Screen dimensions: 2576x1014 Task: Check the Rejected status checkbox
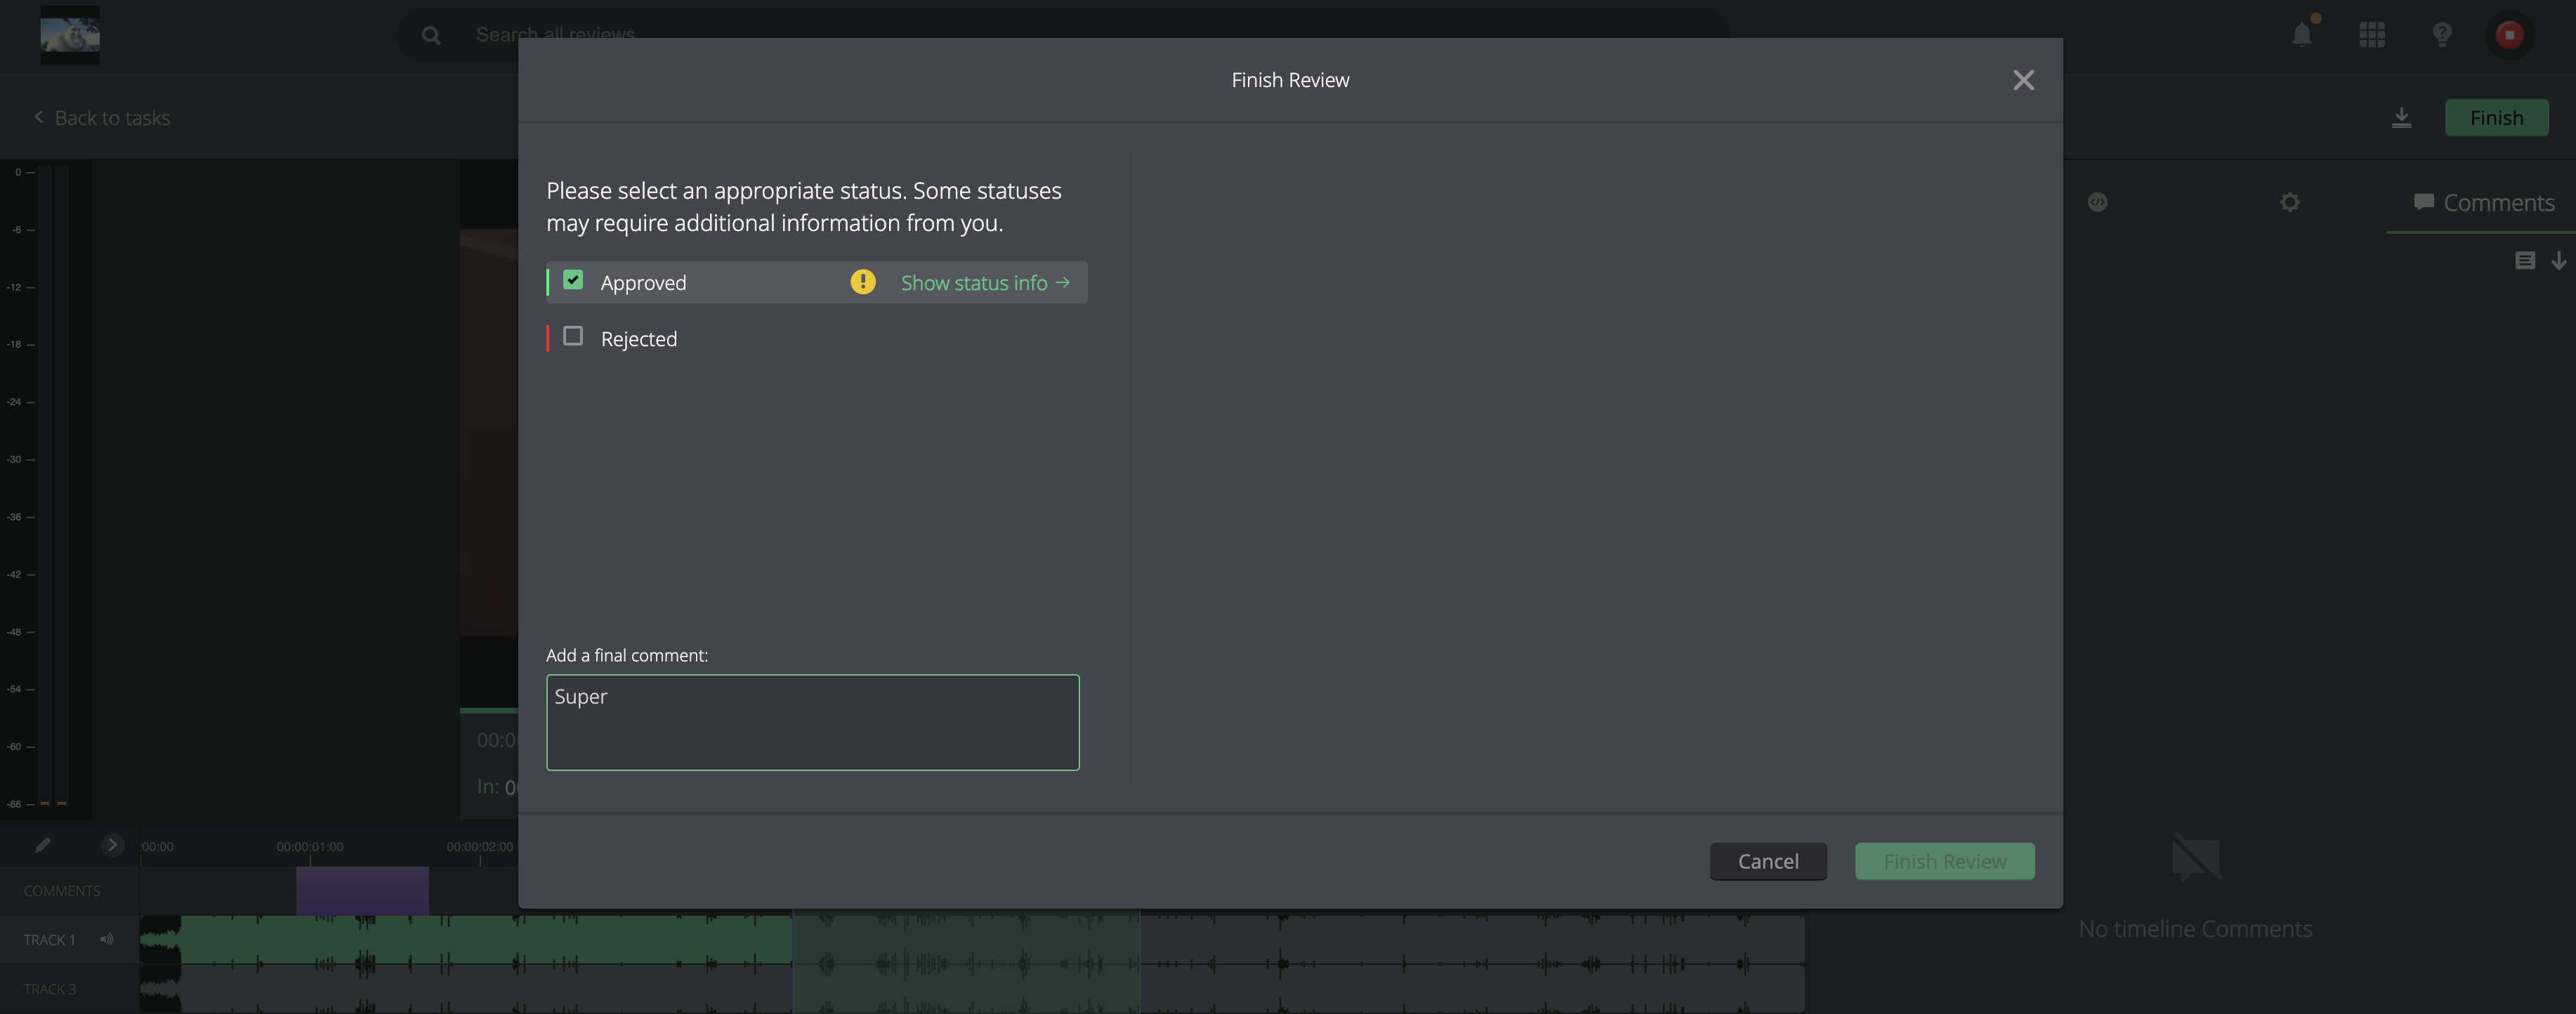573,336
